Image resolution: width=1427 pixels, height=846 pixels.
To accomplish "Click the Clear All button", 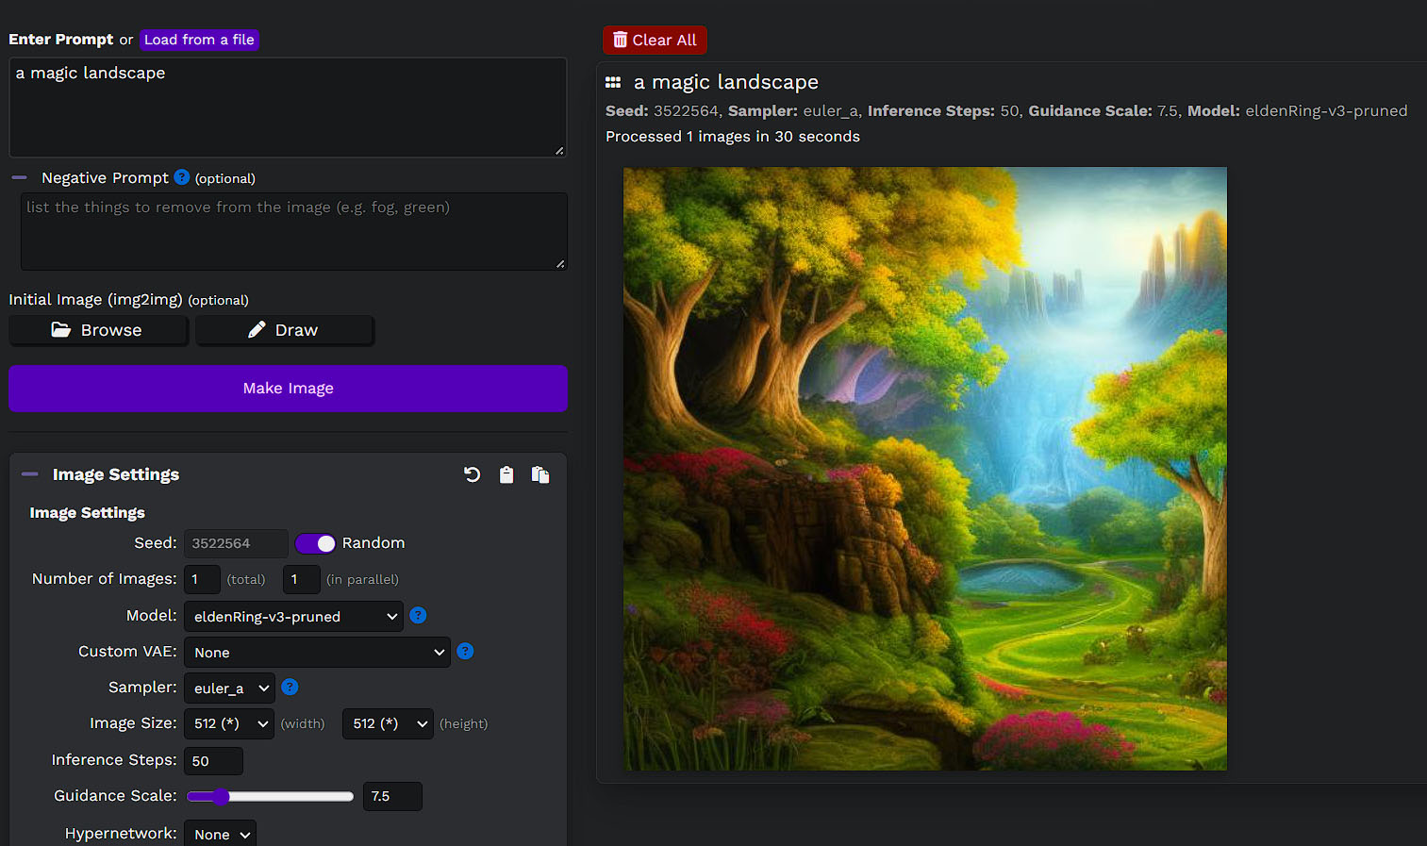I will pos(655,40).
